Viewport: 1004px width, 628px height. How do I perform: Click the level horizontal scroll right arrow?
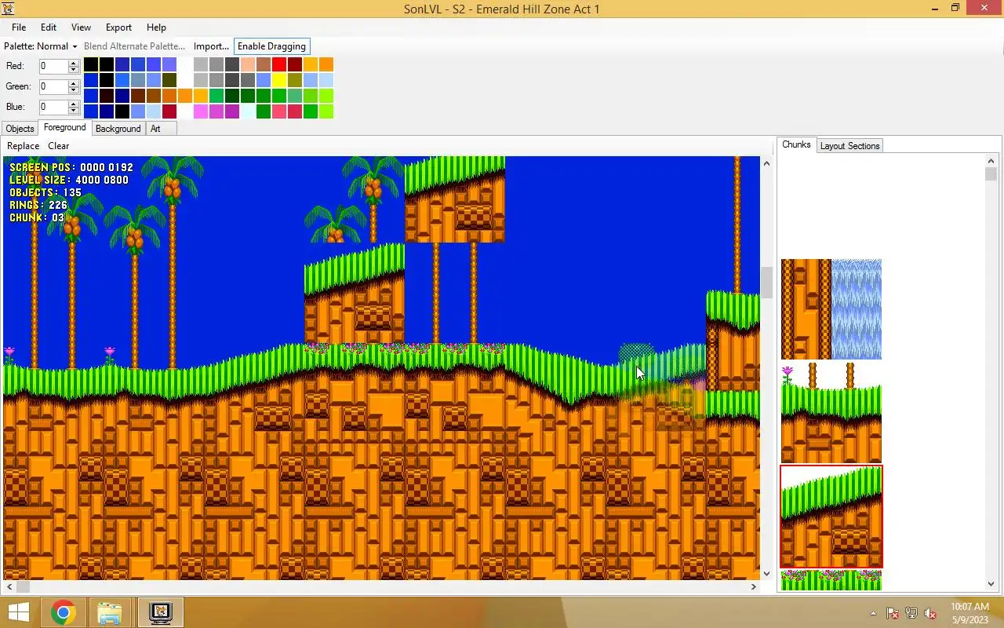754,586
